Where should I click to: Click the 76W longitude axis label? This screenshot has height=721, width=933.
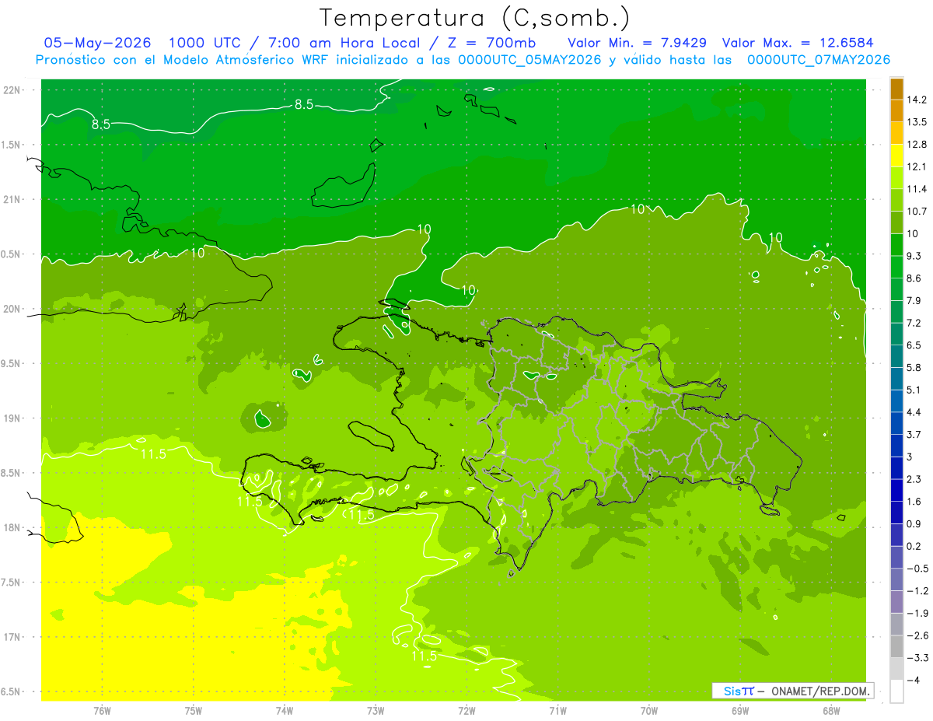point(102,710)
